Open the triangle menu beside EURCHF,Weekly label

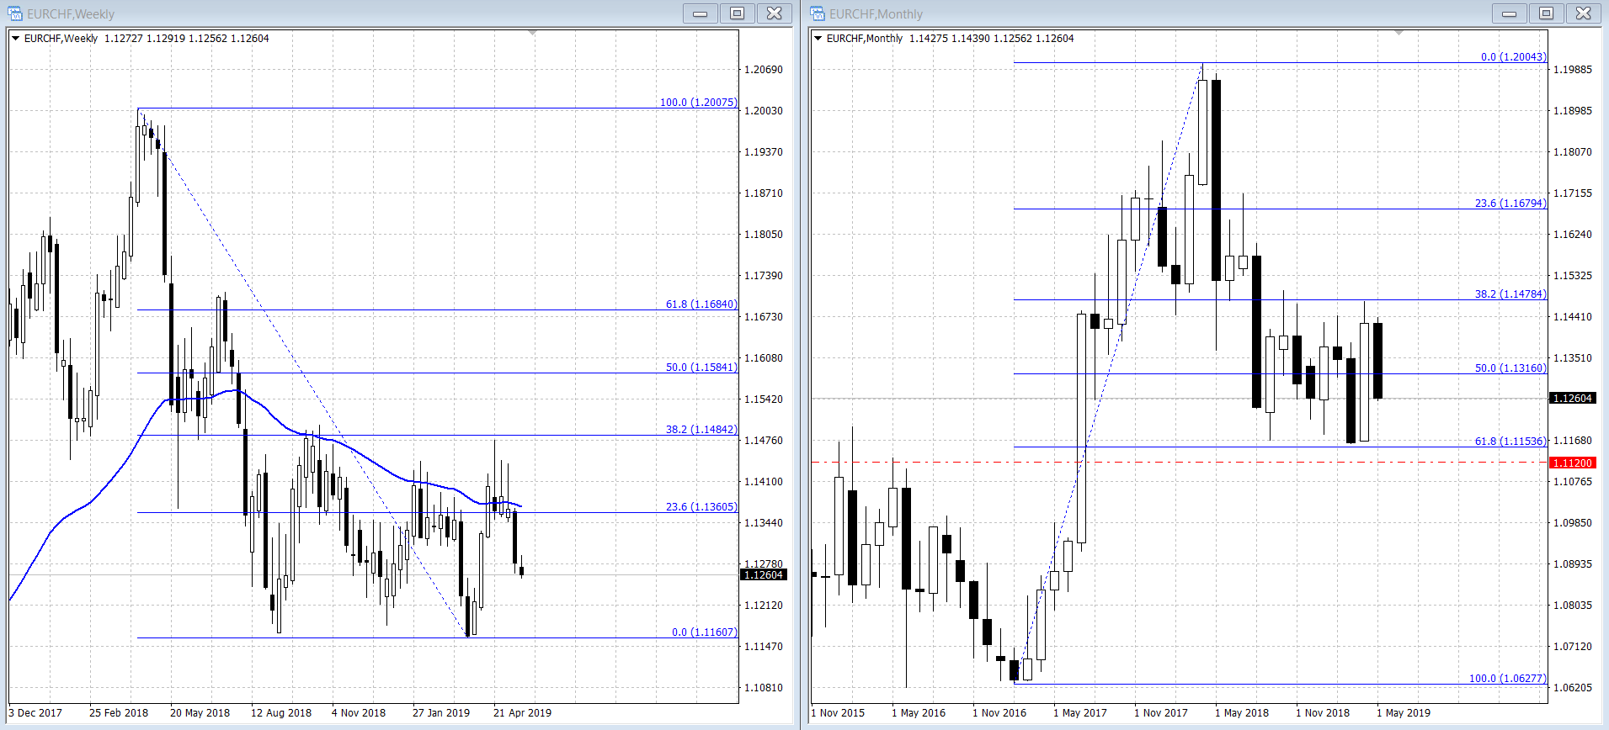click(x=15, y=38)
